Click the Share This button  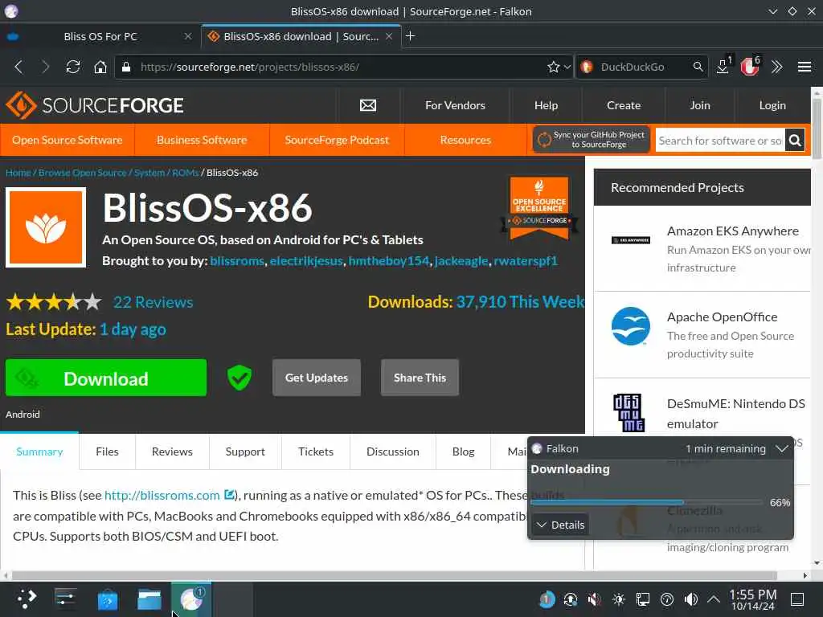(x=420, y=378)
